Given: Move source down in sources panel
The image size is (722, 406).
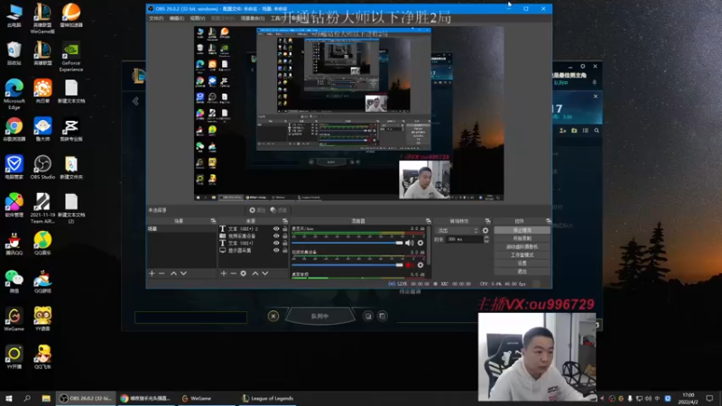Looking at the screenshot, I should click(x=265, y=273).
